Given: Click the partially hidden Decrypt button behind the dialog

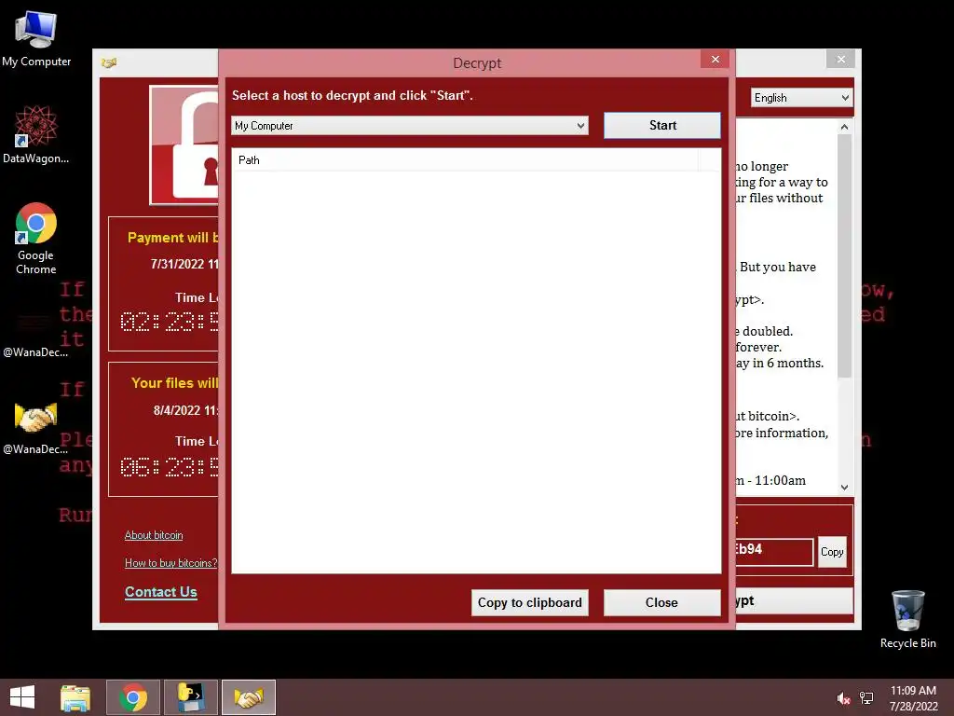Looking at the screenshot, I should 794,601.
